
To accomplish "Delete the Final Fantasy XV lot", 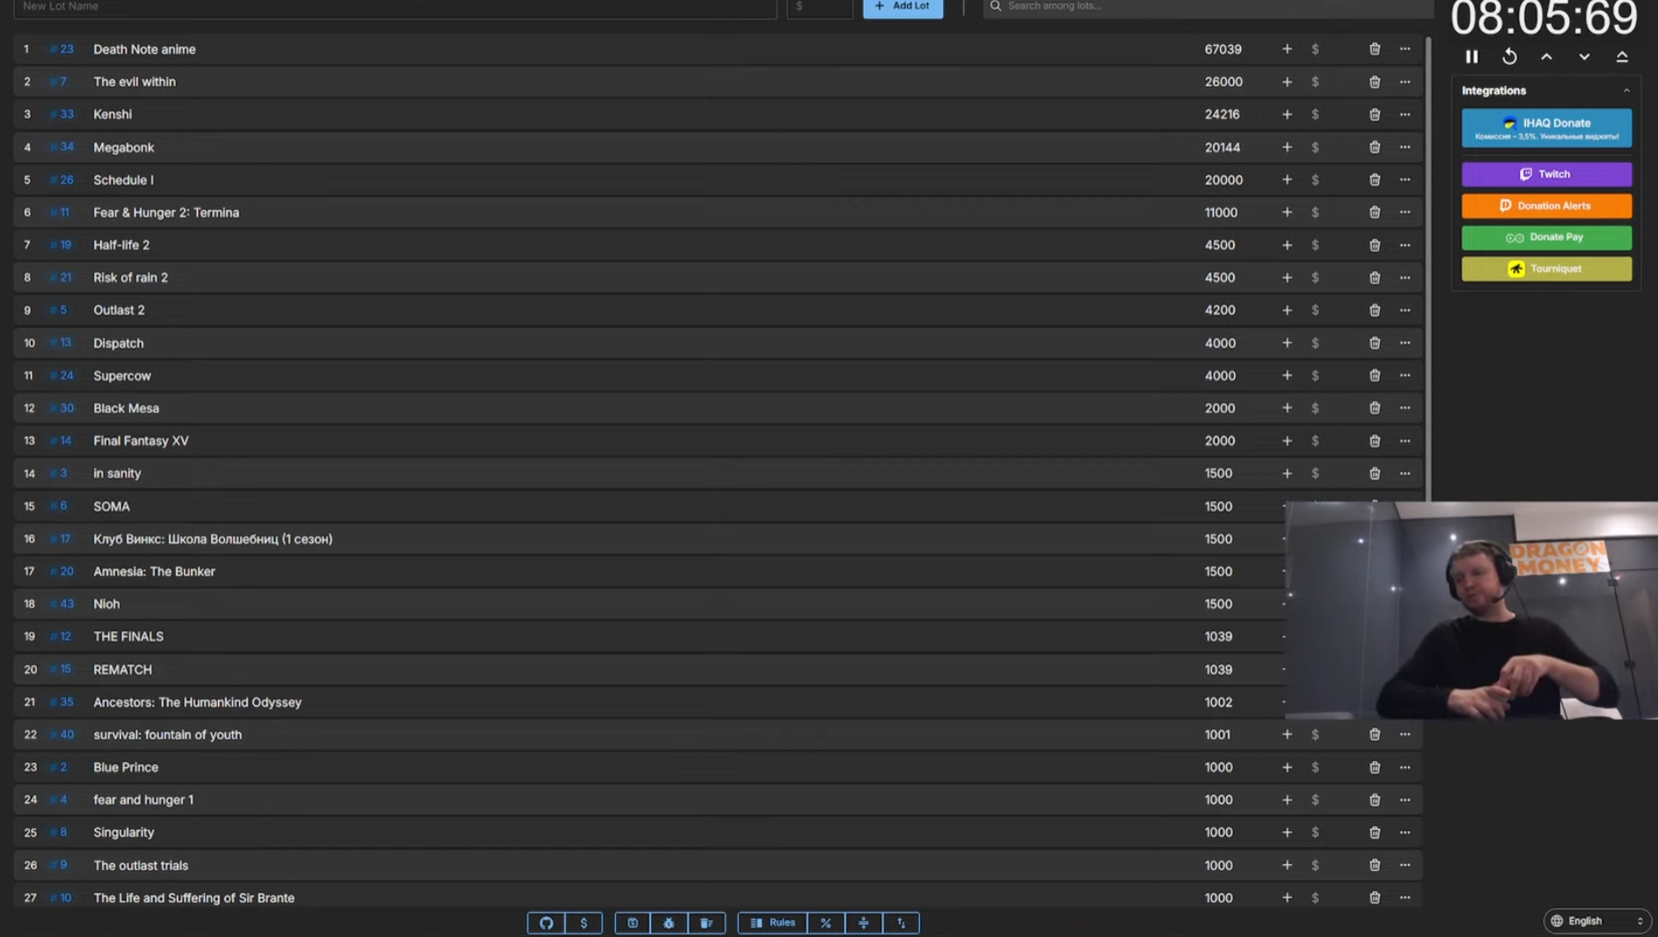I will [1375, 441].
